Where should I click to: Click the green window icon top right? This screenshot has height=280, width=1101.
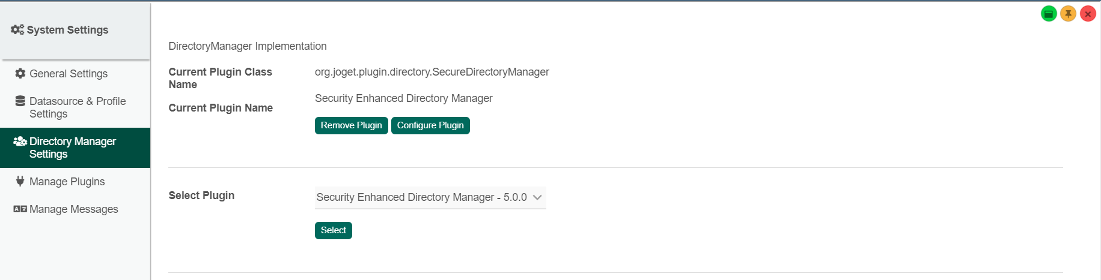[1049, 14]
